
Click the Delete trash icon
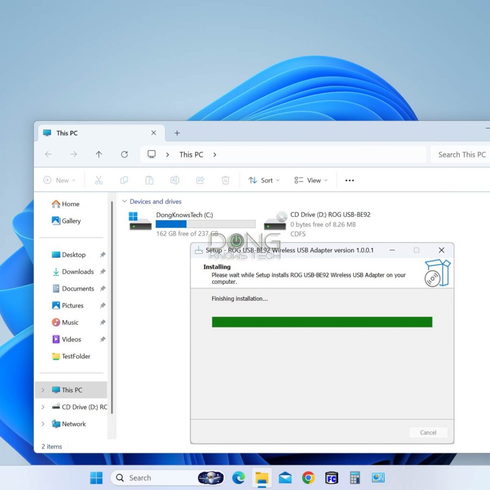pos(225,180)
